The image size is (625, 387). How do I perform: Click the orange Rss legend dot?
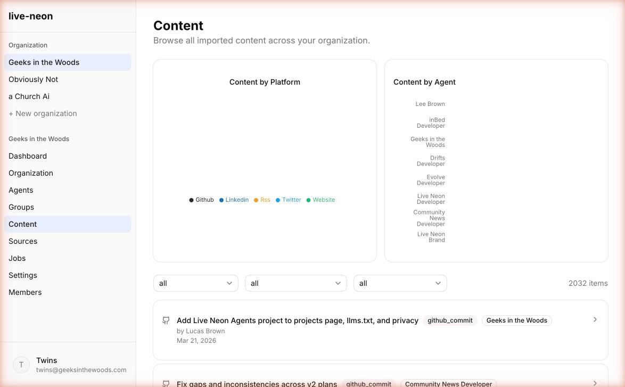[256, 200]
